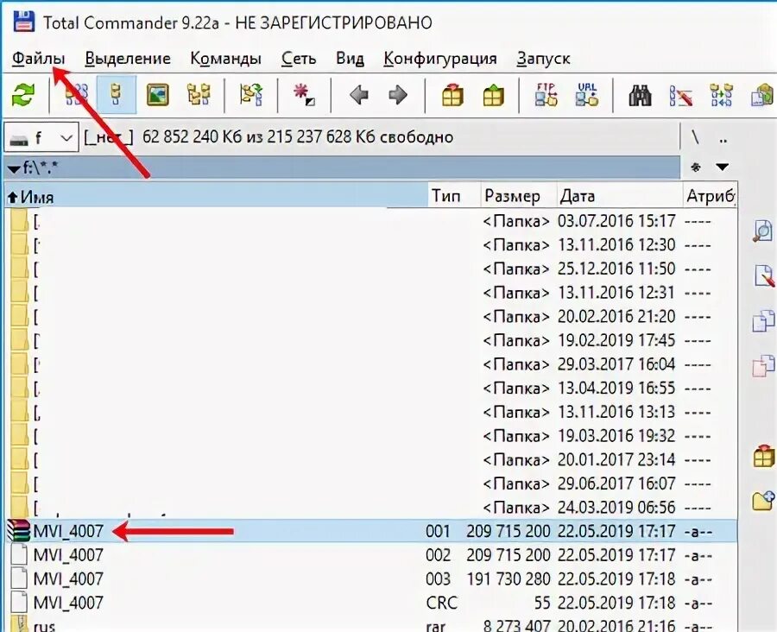
Task: Sort by Размер column header
Action: [518, 196]
